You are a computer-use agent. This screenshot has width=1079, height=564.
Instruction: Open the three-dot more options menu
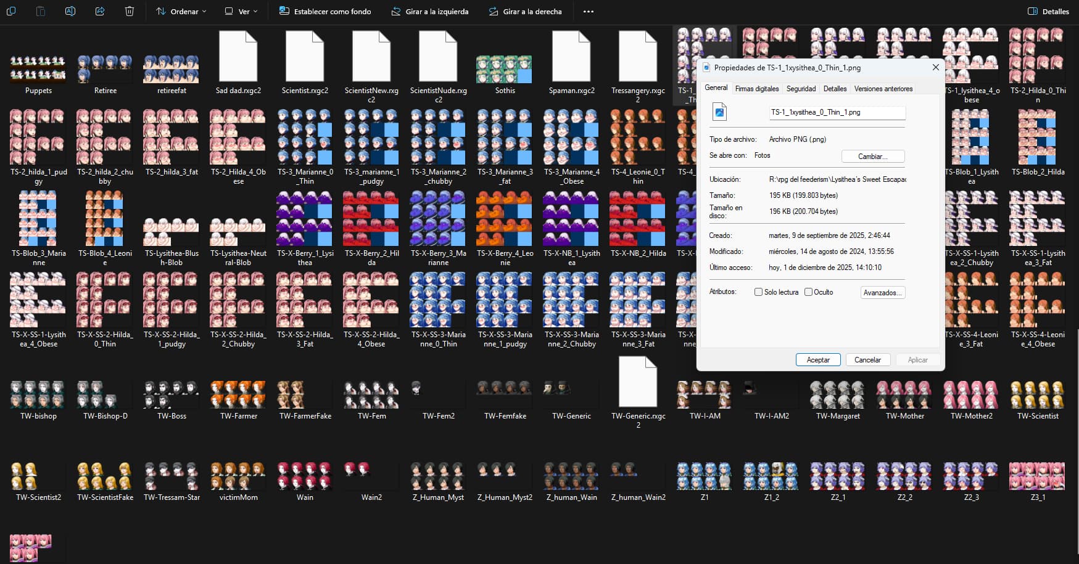tap(589, 11)
